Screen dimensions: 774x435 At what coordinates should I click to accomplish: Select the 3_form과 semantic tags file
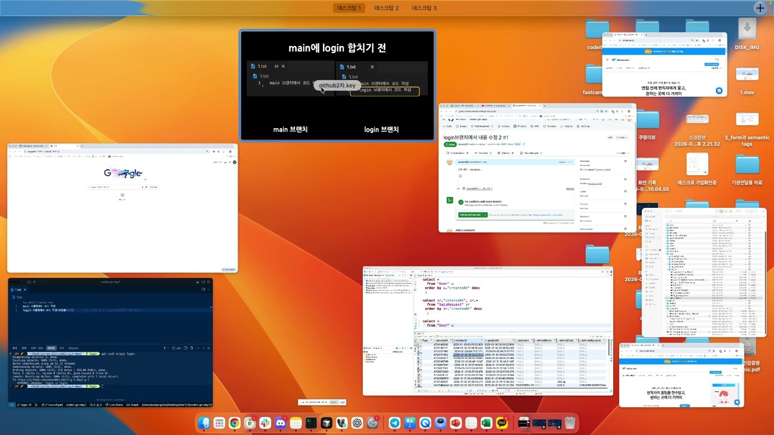coord(747,127)
